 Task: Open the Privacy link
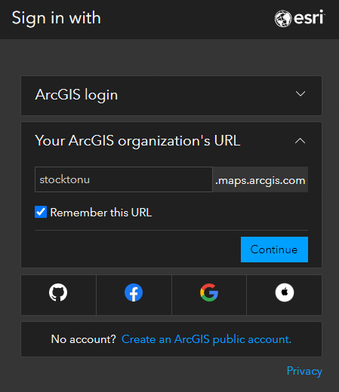pos(304,371)
